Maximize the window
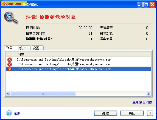Image resolution: width=157 pixels, height=120 pixels. [146, 4]
